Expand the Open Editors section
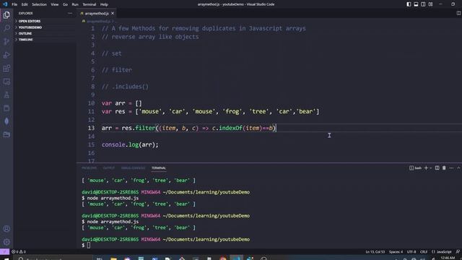Image resolution: width=462 pixels, height=260 pixels. coord(44,21)
